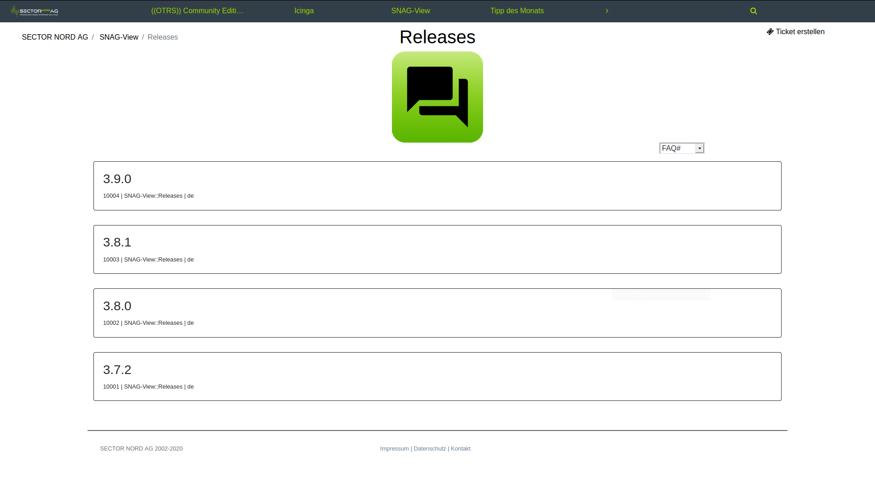
Task: Open Tipp des Monats menu item
Action: click(517, 11)
